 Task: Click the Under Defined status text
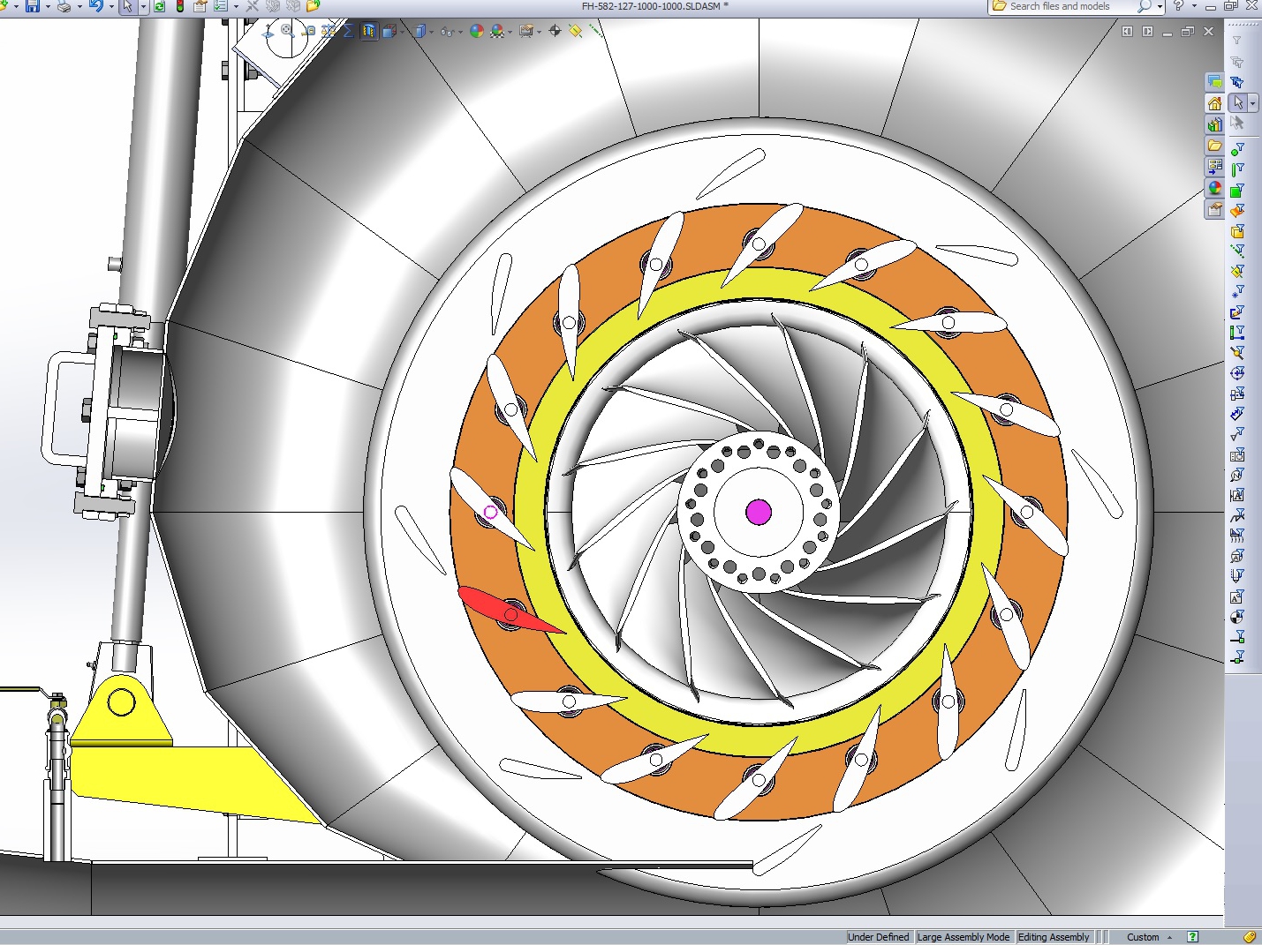[x=879, y=937]
